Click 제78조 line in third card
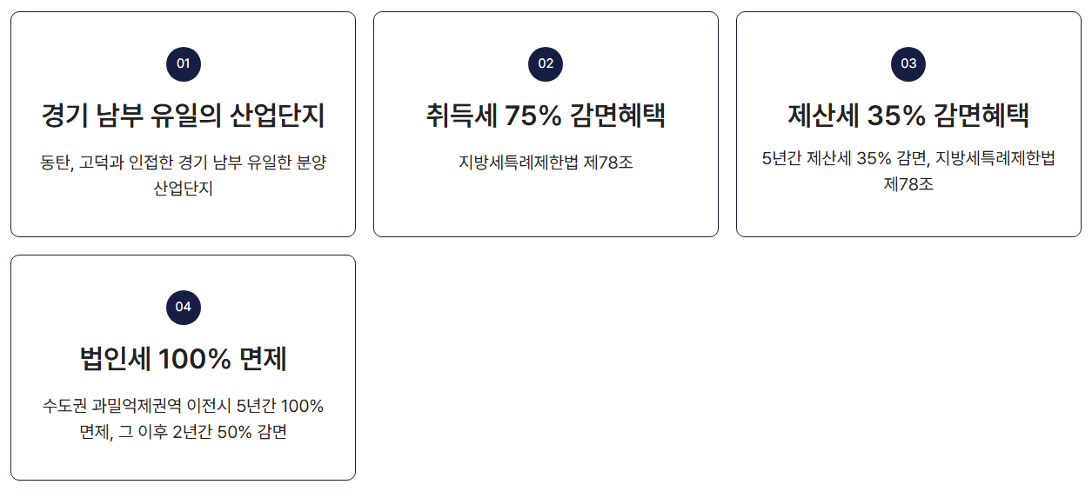This screenshot has height=491, width=1092. [908, 184]
